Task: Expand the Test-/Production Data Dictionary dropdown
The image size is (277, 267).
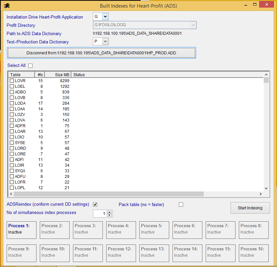Action: pos(105,42)
